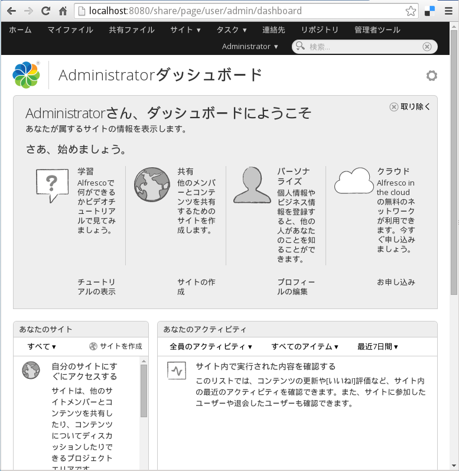Click the magnifier icon in search box
This screenshot has height=471, width=459.
coord(300,46)
